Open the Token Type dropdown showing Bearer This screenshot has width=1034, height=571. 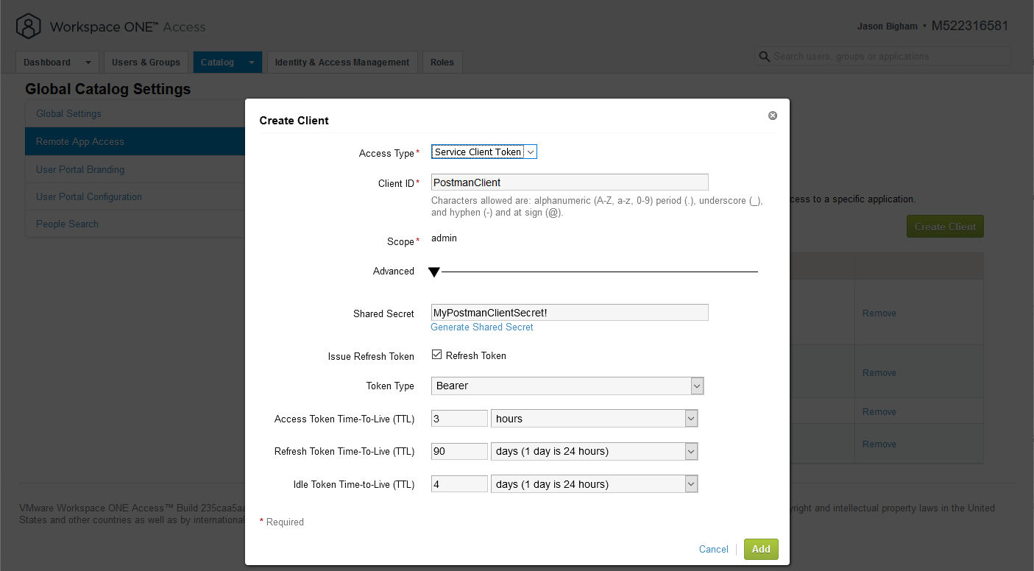[696, 386]
